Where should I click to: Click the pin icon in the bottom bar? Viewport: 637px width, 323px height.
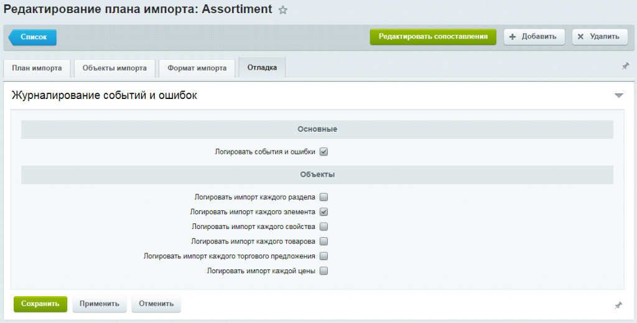pos(618,305)
